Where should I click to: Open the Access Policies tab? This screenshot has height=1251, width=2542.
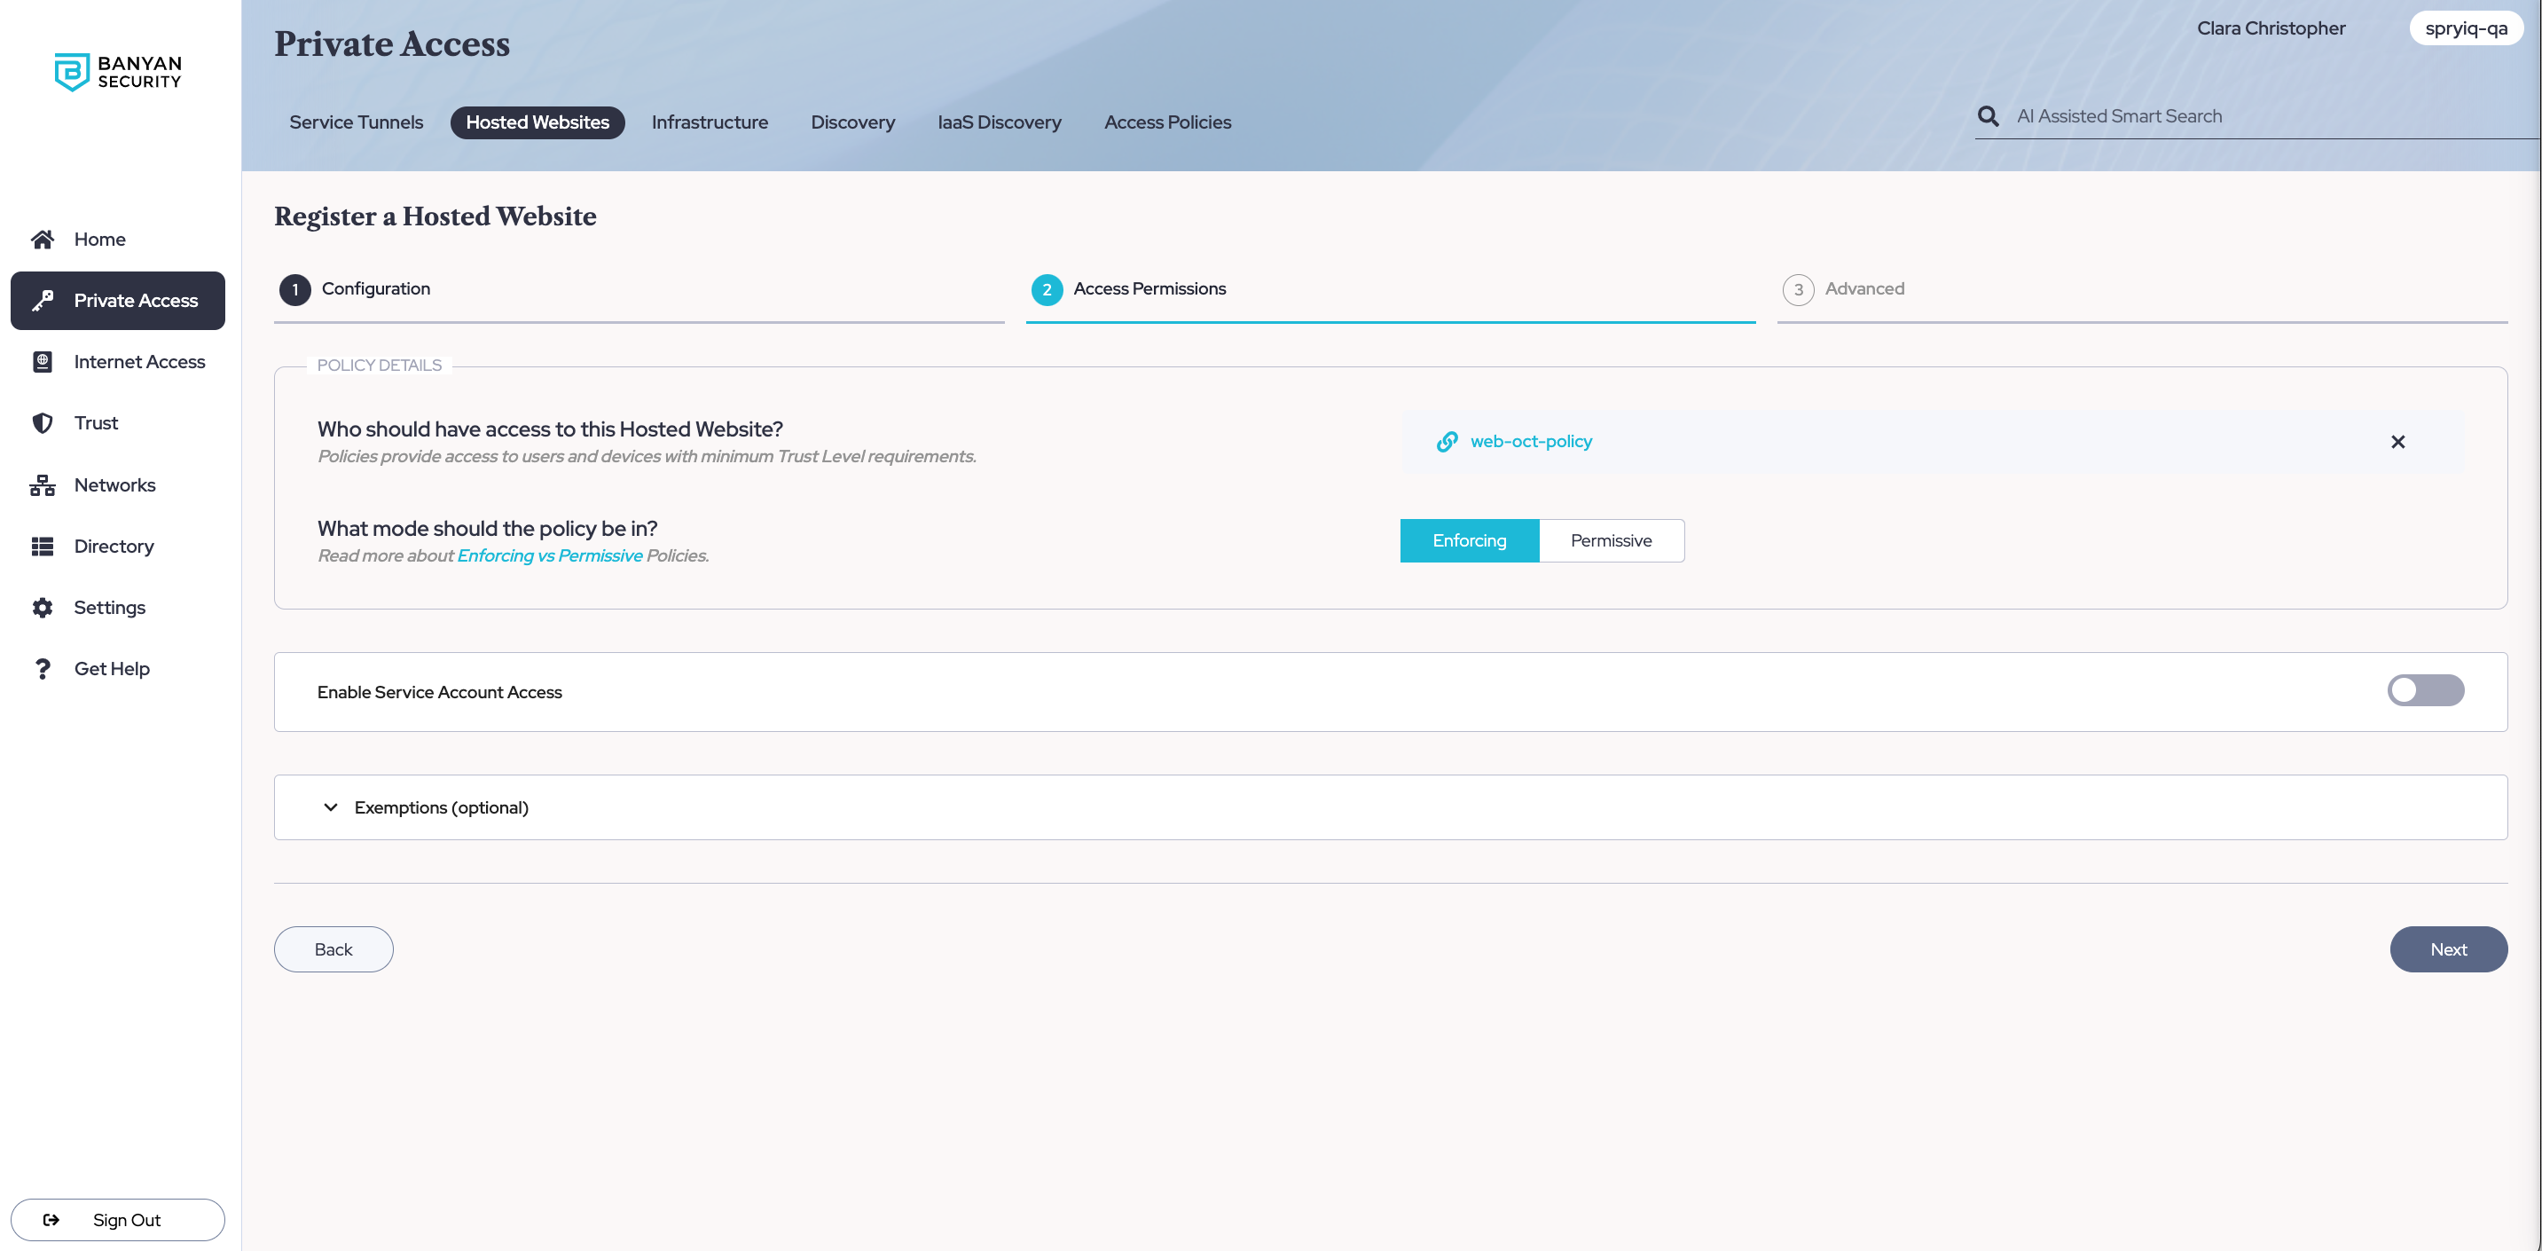1167,122
